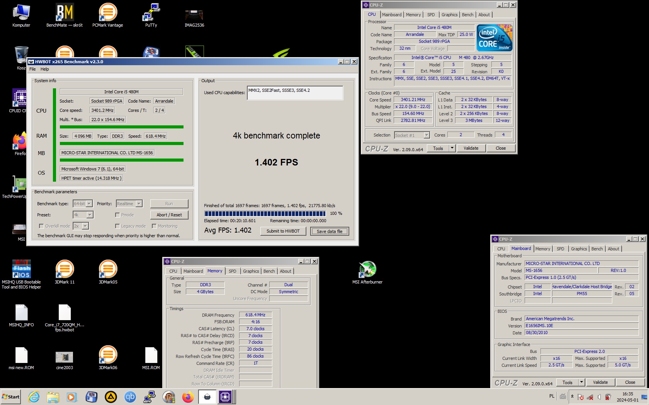Click the volume speaker tray icon
The width and height of the screenshot is (649, 405).
[599, 397]
